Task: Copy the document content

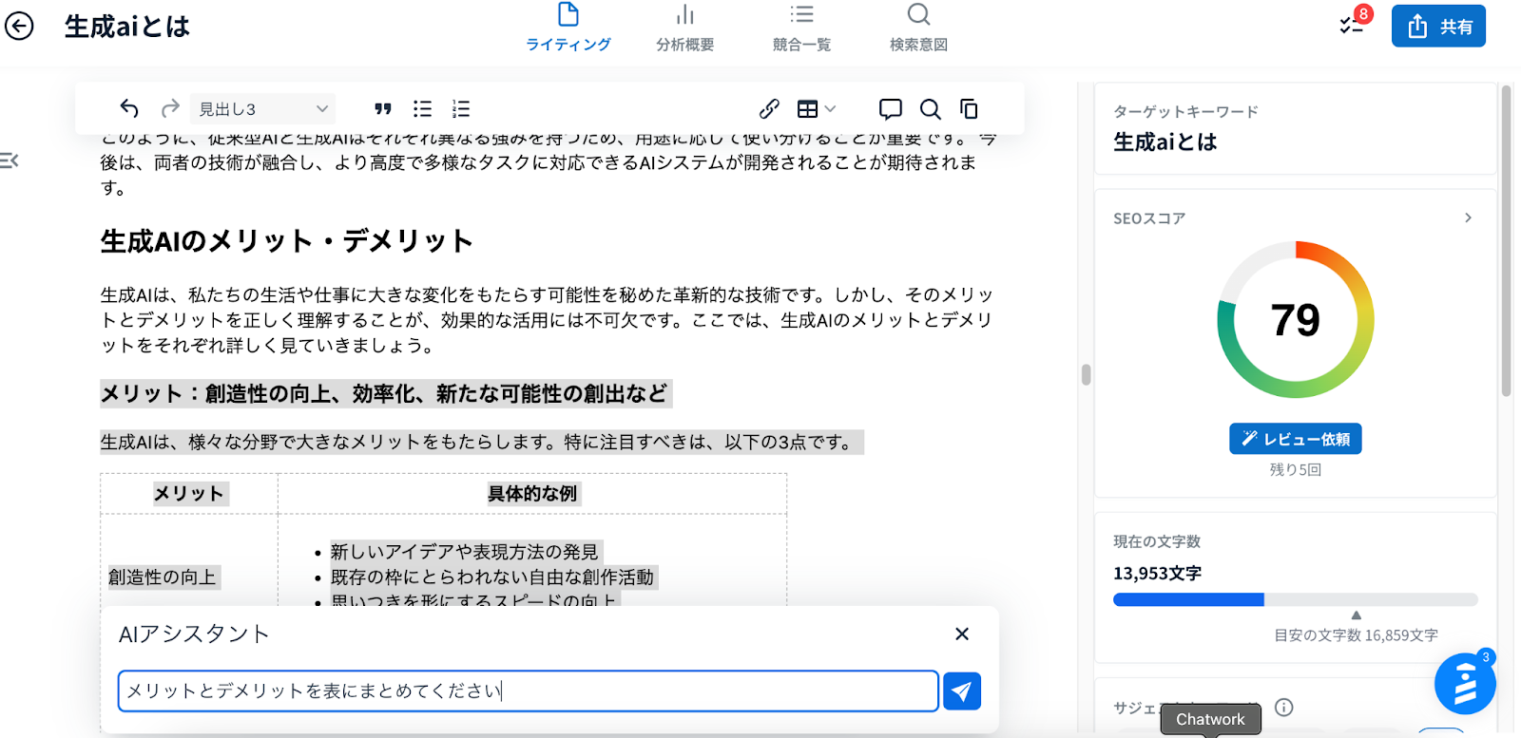Action: [969, 109]
